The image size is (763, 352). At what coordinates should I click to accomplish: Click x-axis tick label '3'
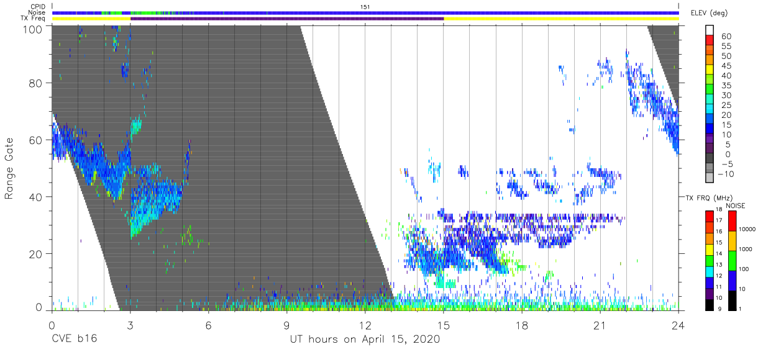coord(130,325)
